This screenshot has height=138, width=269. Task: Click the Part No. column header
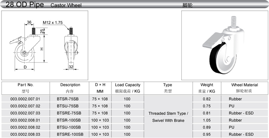tap(26, 88)
